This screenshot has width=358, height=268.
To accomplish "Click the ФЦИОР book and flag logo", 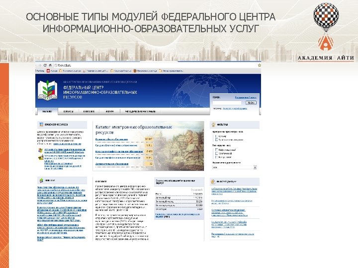I will pyautogui.click(x=47, y=90).
